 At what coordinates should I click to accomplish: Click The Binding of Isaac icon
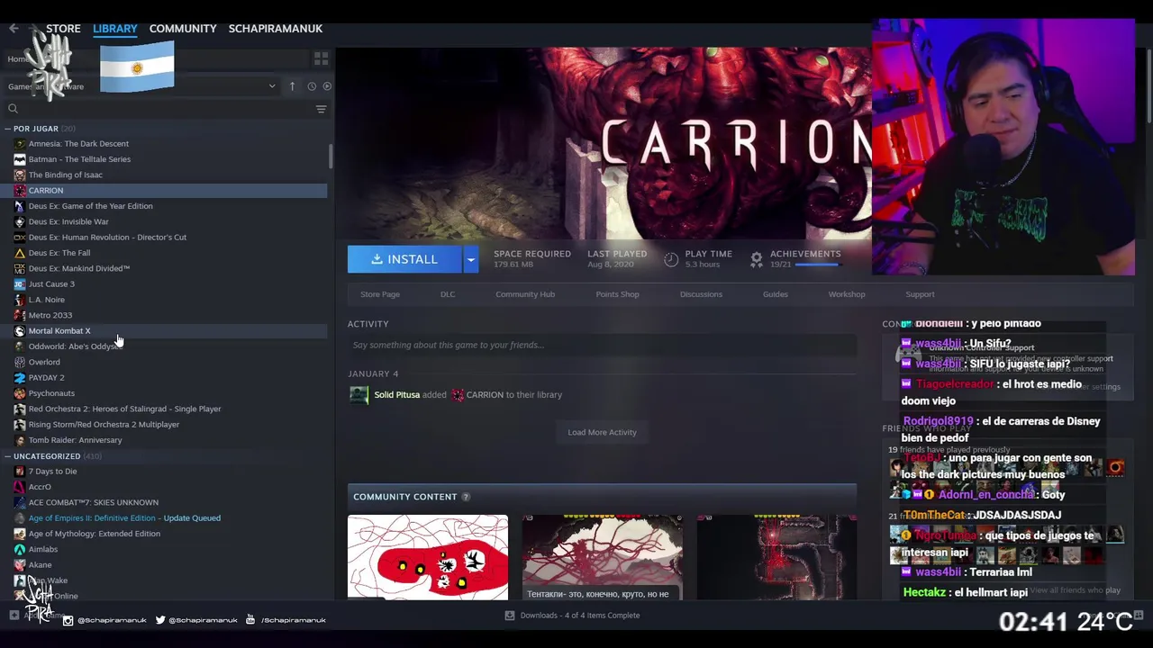20,175
